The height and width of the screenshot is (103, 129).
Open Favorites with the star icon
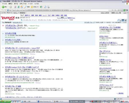click(35, 7)
